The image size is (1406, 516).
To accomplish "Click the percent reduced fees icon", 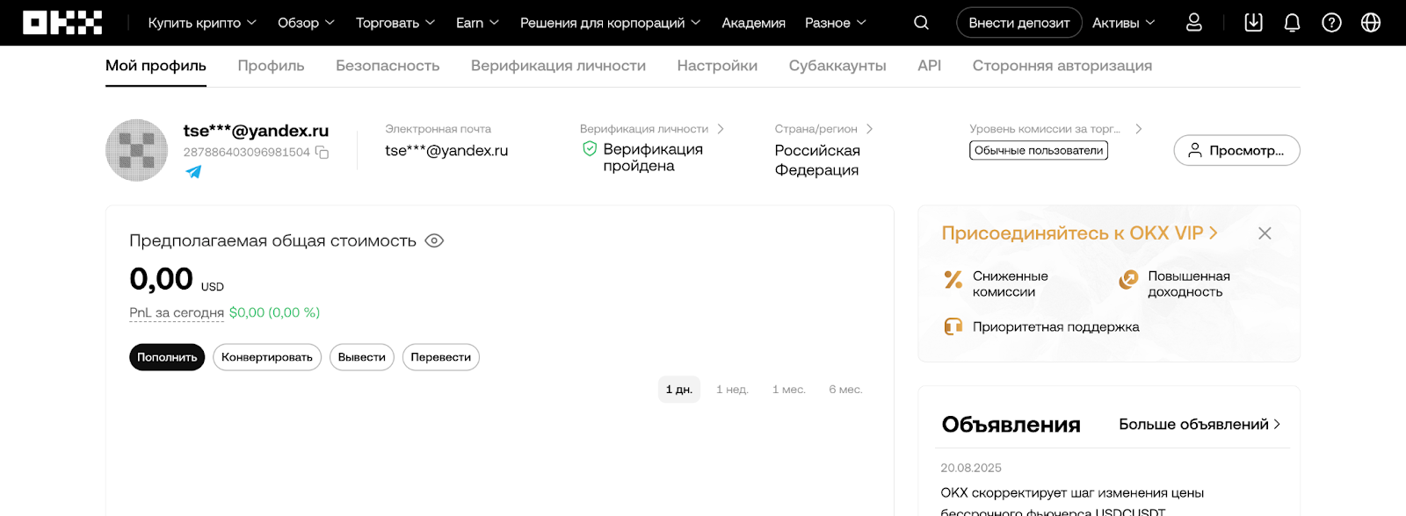I will tap(953, 280).
